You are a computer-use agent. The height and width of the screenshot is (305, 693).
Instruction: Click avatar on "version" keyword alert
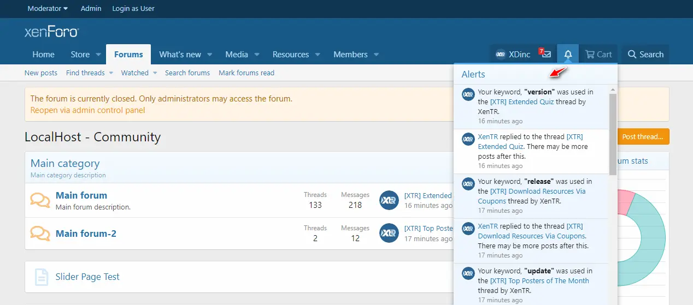pos(468,94)
